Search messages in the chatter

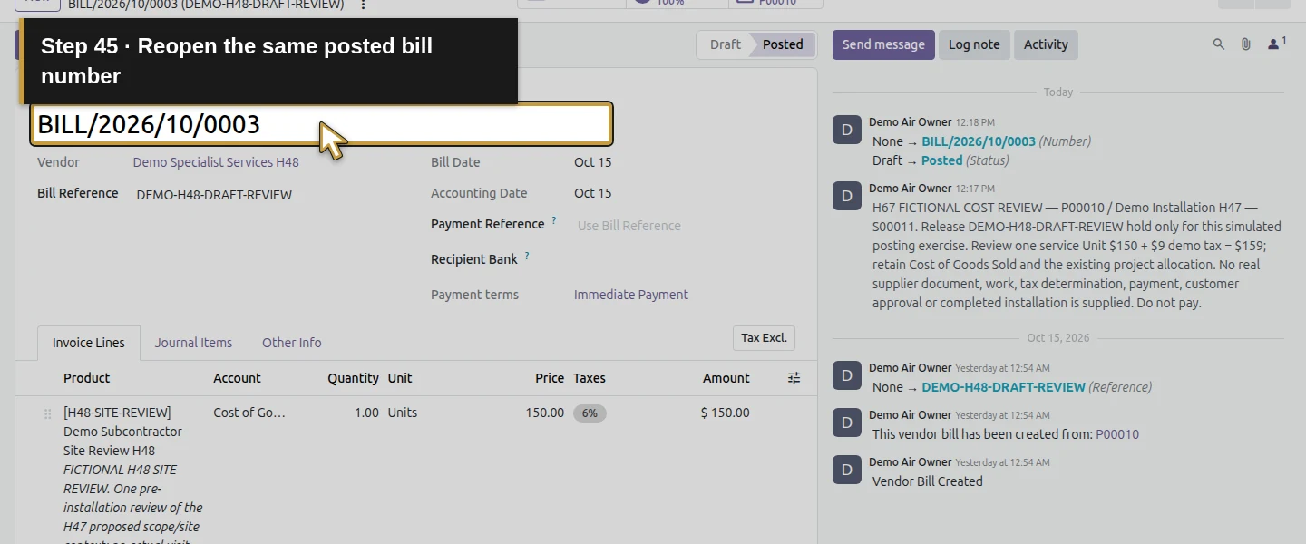tap(1219, 44)
